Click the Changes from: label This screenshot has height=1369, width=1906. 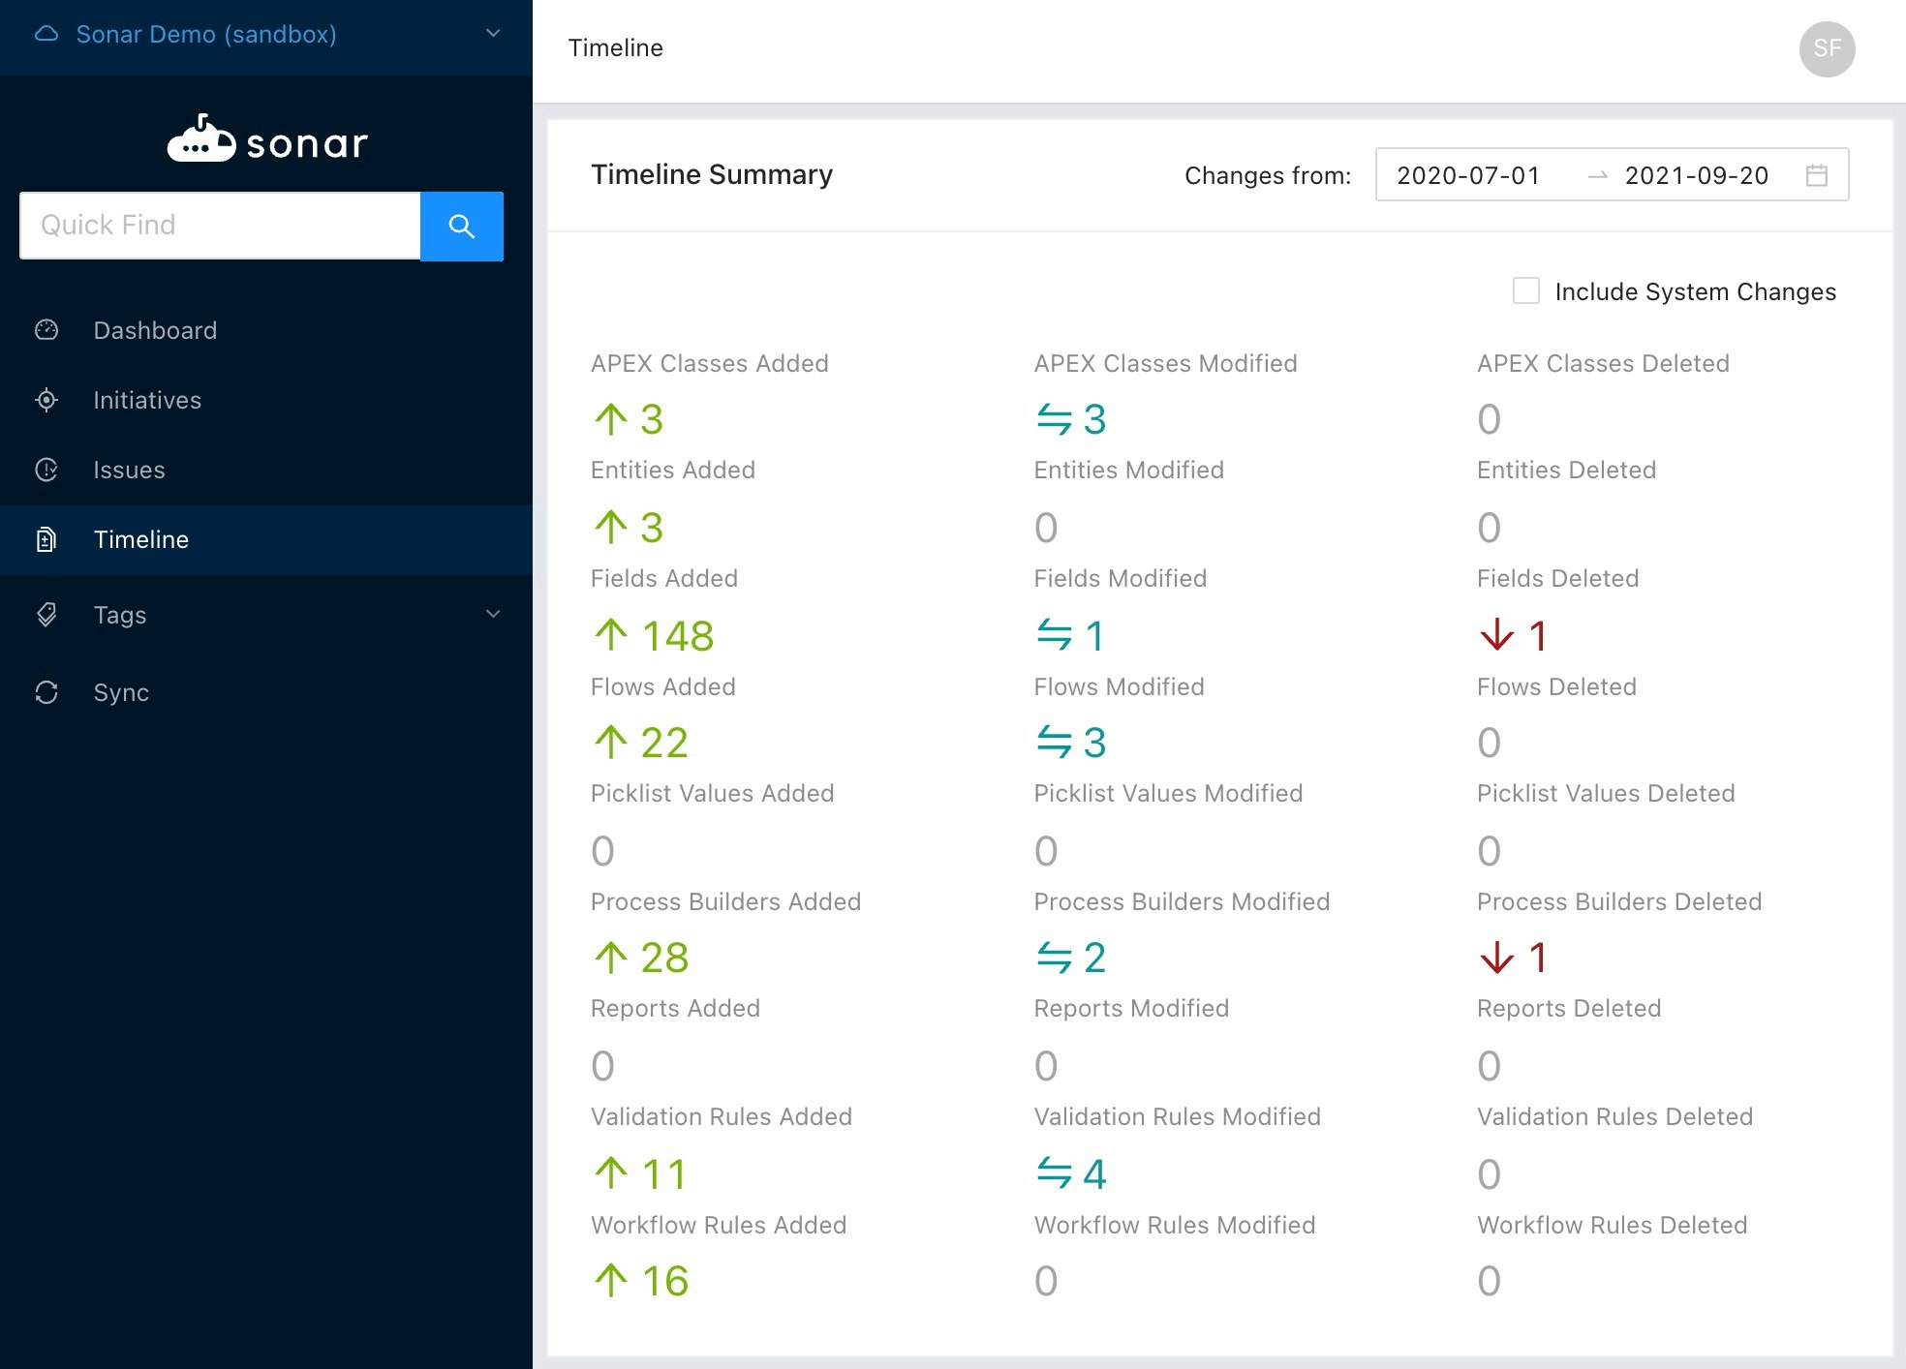pyautogui.click(x=1268, y=175)
